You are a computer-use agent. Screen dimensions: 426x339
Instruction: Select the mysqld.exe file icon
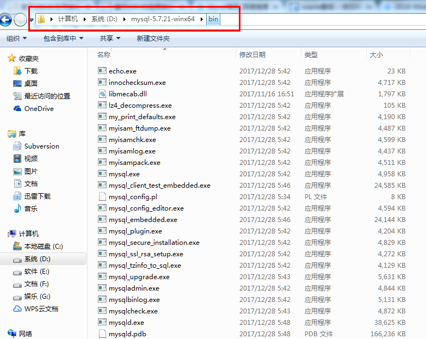point(102,322)
